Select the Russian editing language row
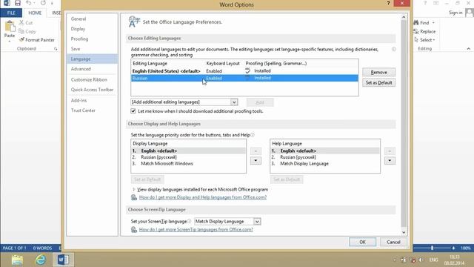Viewport: 474px width, 267px height. click(244, 78)
